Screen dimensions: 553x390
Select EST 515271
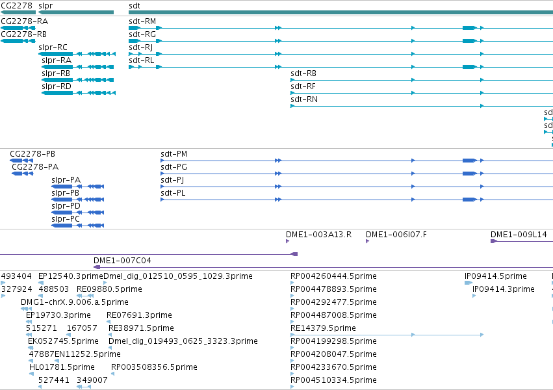[x=42, y=328]
